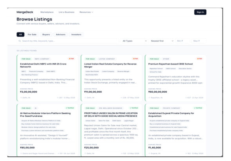
Task: Select the All filter tab
Action: point(20,35)
